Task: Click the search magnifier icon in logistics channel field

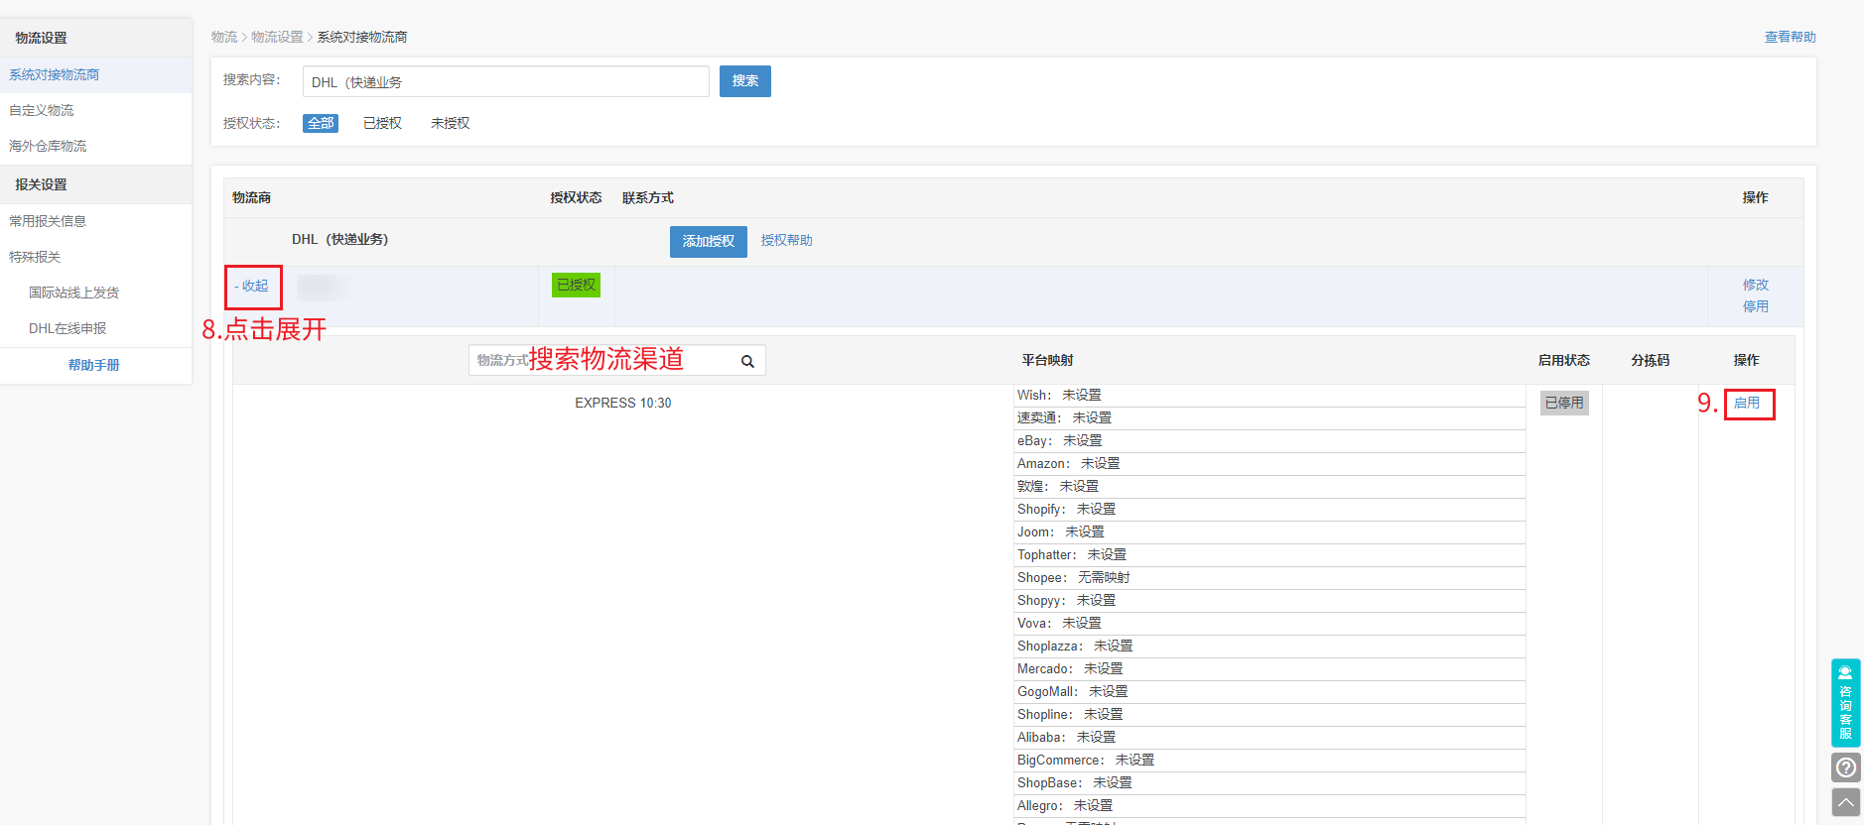Action: [747, 362]
